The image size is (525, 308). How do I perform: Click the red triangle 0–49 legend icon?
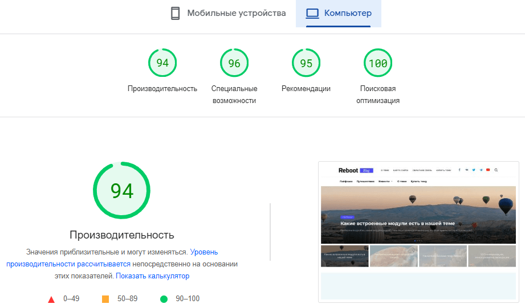(x=51, y=299)
